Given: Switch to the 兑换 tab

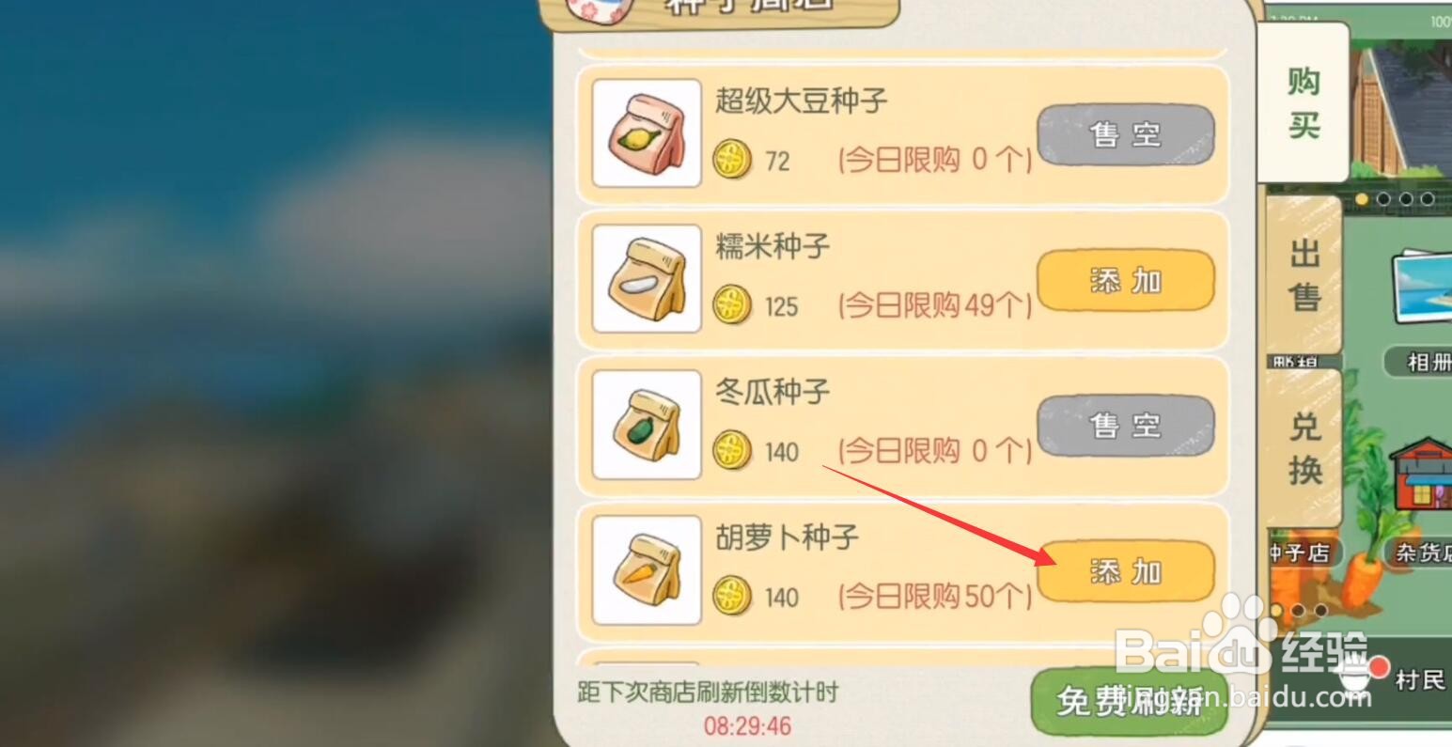Looking at the screenshot, I should tap(1304, 449).
